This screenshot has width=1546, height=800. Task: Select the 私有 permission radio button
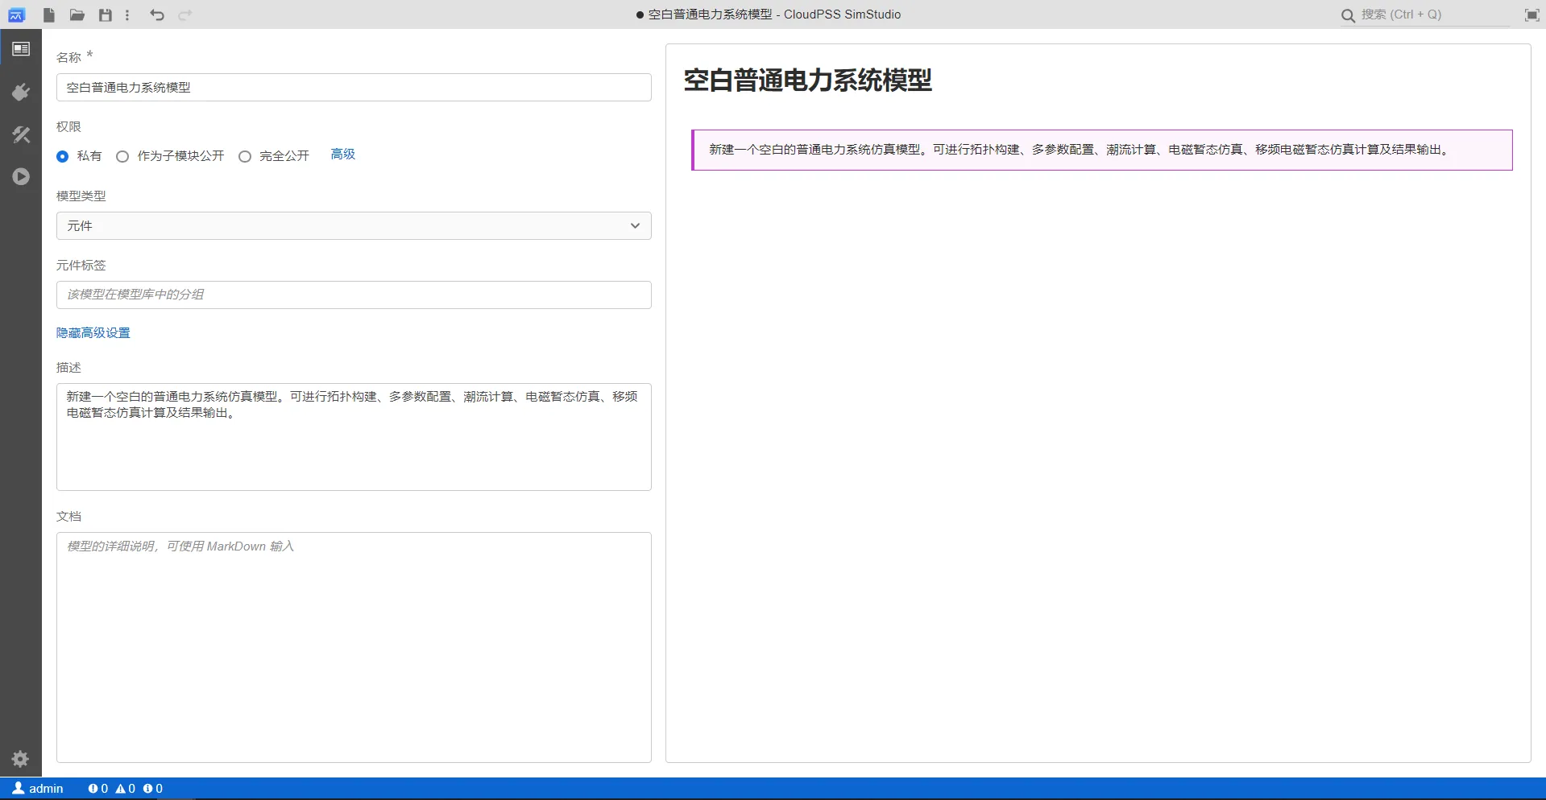[63, 156]
